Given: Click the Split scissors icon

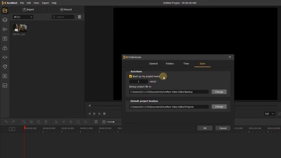Looking at the screenshot, I should (56, 122).
